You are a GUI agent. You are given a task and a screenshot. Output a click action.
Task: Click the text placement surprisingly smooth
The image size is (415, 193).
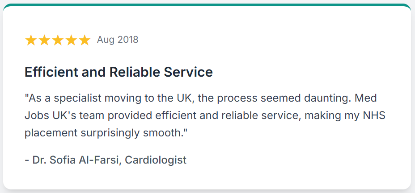click(x=106, y=133)
